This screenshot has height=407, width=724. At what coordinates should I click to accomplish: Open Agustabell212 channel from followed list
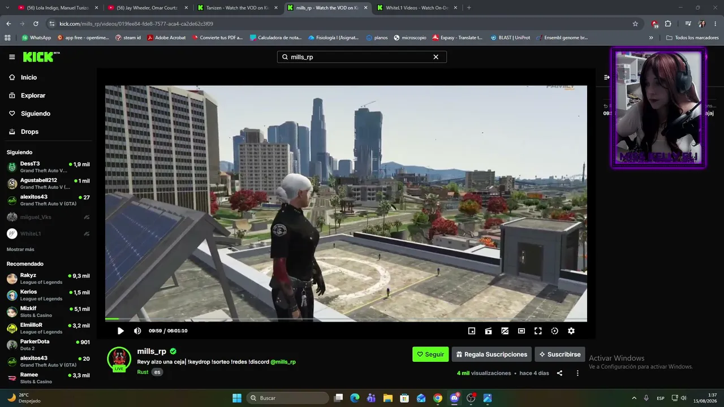[48, 183]
